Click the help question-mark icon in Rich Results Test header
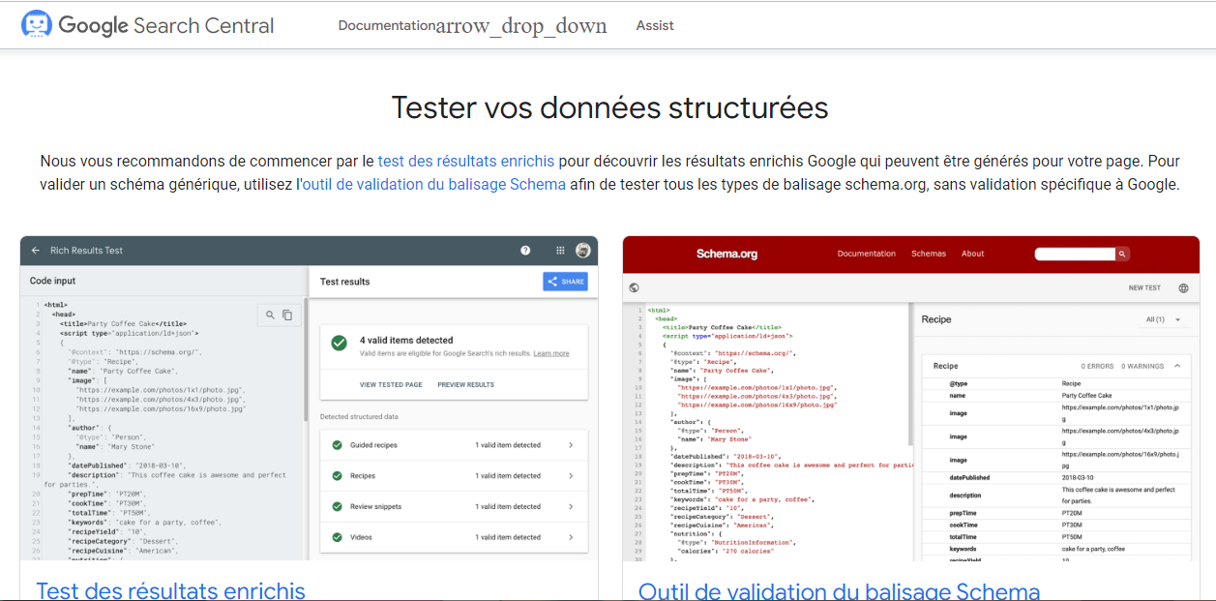Screen dimensions: 1216x601 [x=525, y=251]
